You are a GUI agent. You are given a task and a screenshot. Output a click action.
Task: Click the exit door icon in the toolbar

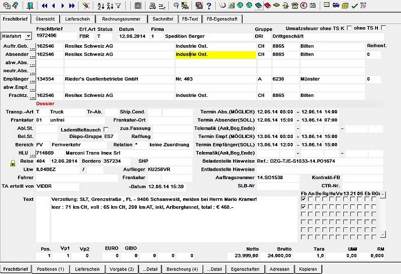[30, 6]
